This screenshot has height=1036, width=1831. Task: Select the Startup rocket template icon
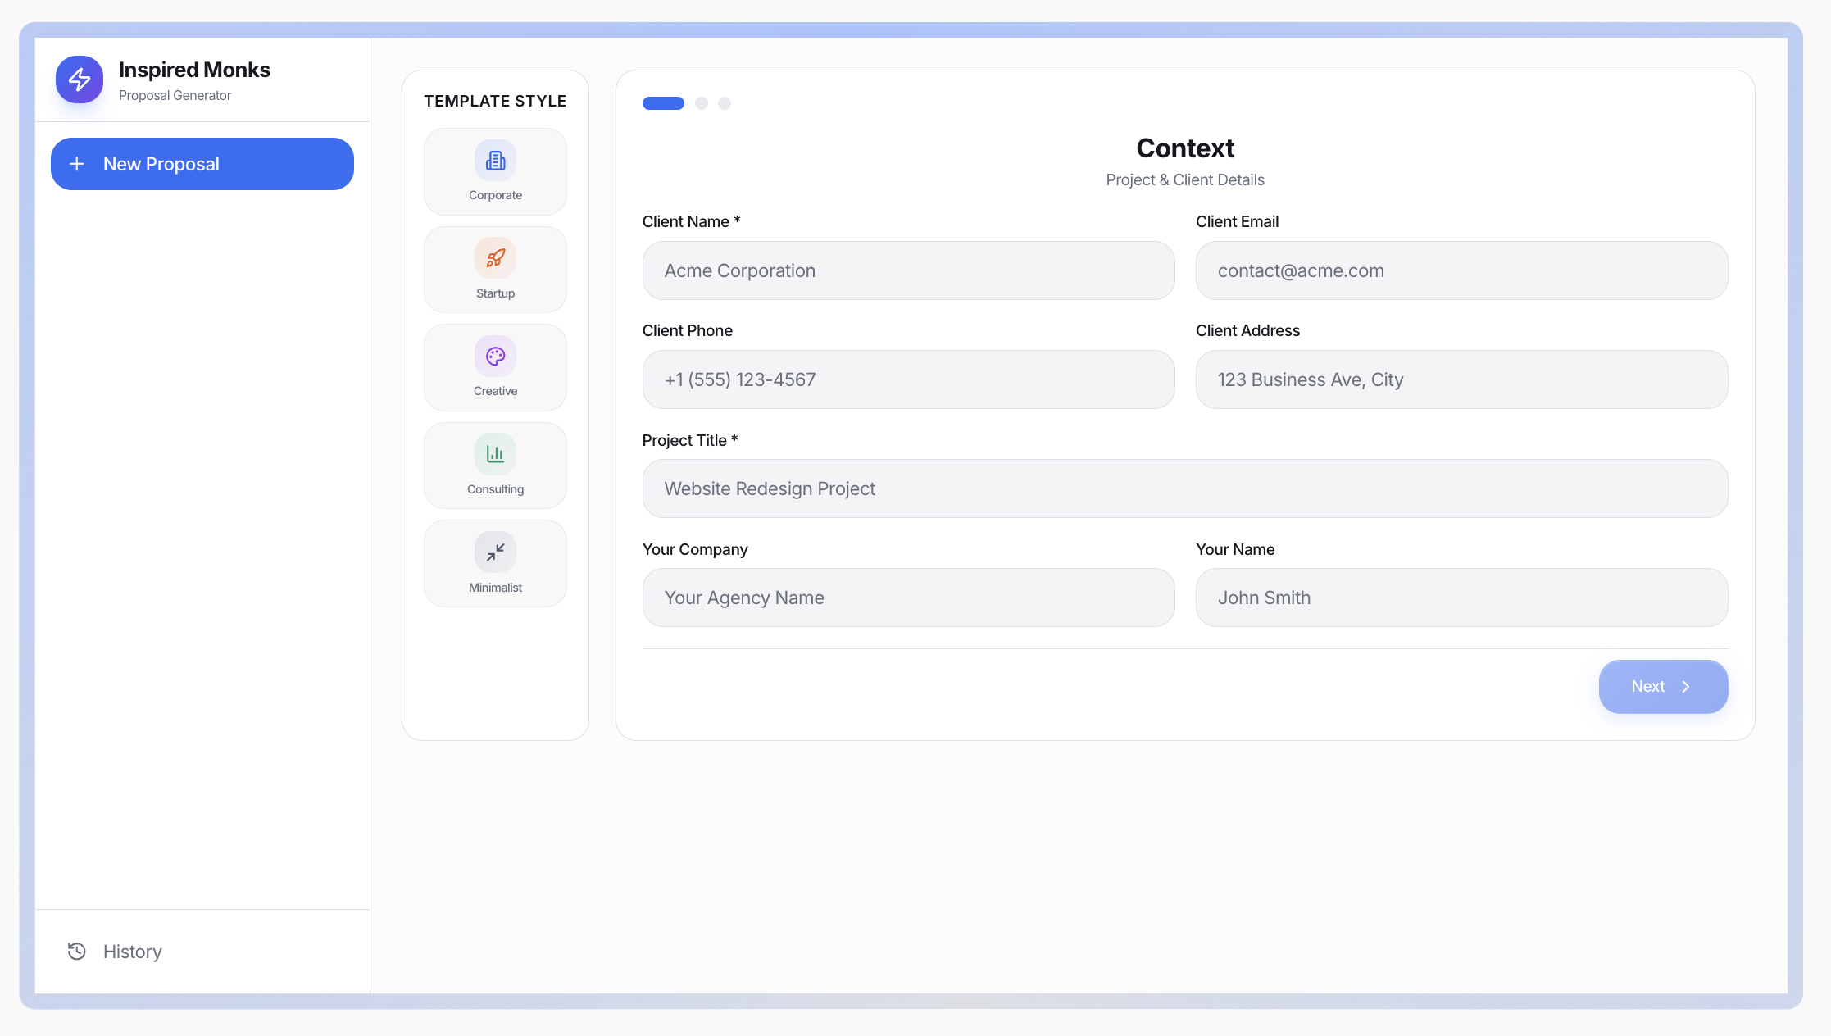[495, 257]
